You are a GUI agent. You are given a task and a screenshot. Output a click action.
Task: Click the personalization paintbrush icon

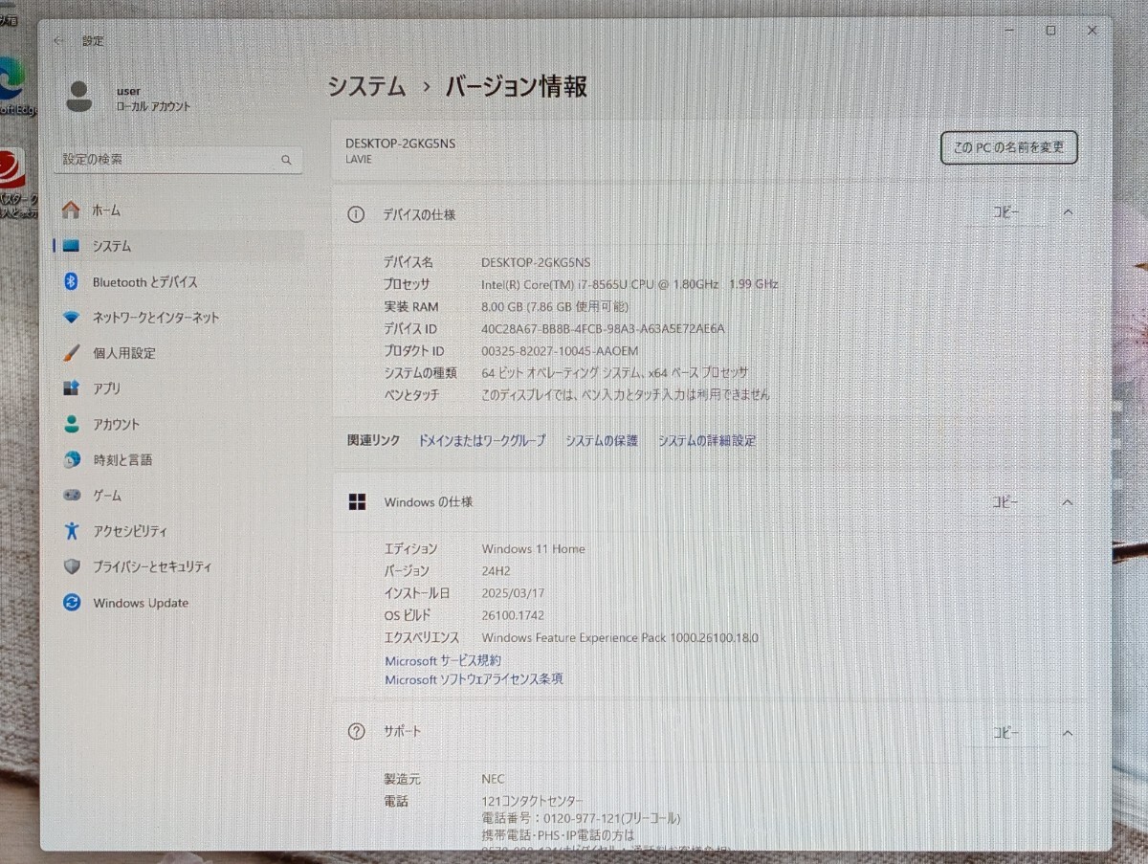click(x=71, y=353)
